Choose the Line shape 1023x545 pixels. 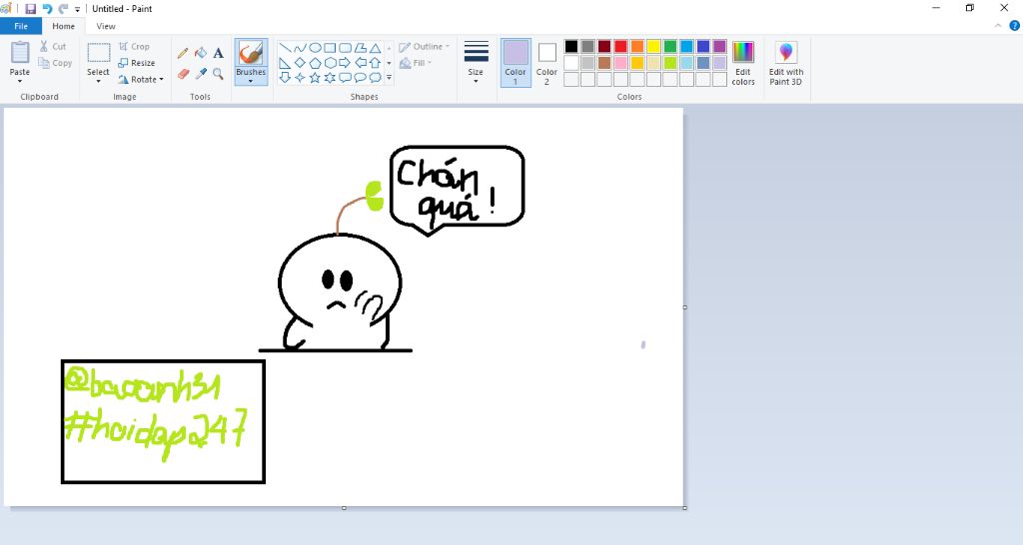pos(285,48)
